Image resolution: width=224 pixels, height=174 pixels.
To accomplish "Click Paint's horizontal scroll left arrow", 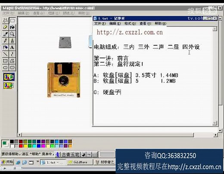I will (19, 135).
